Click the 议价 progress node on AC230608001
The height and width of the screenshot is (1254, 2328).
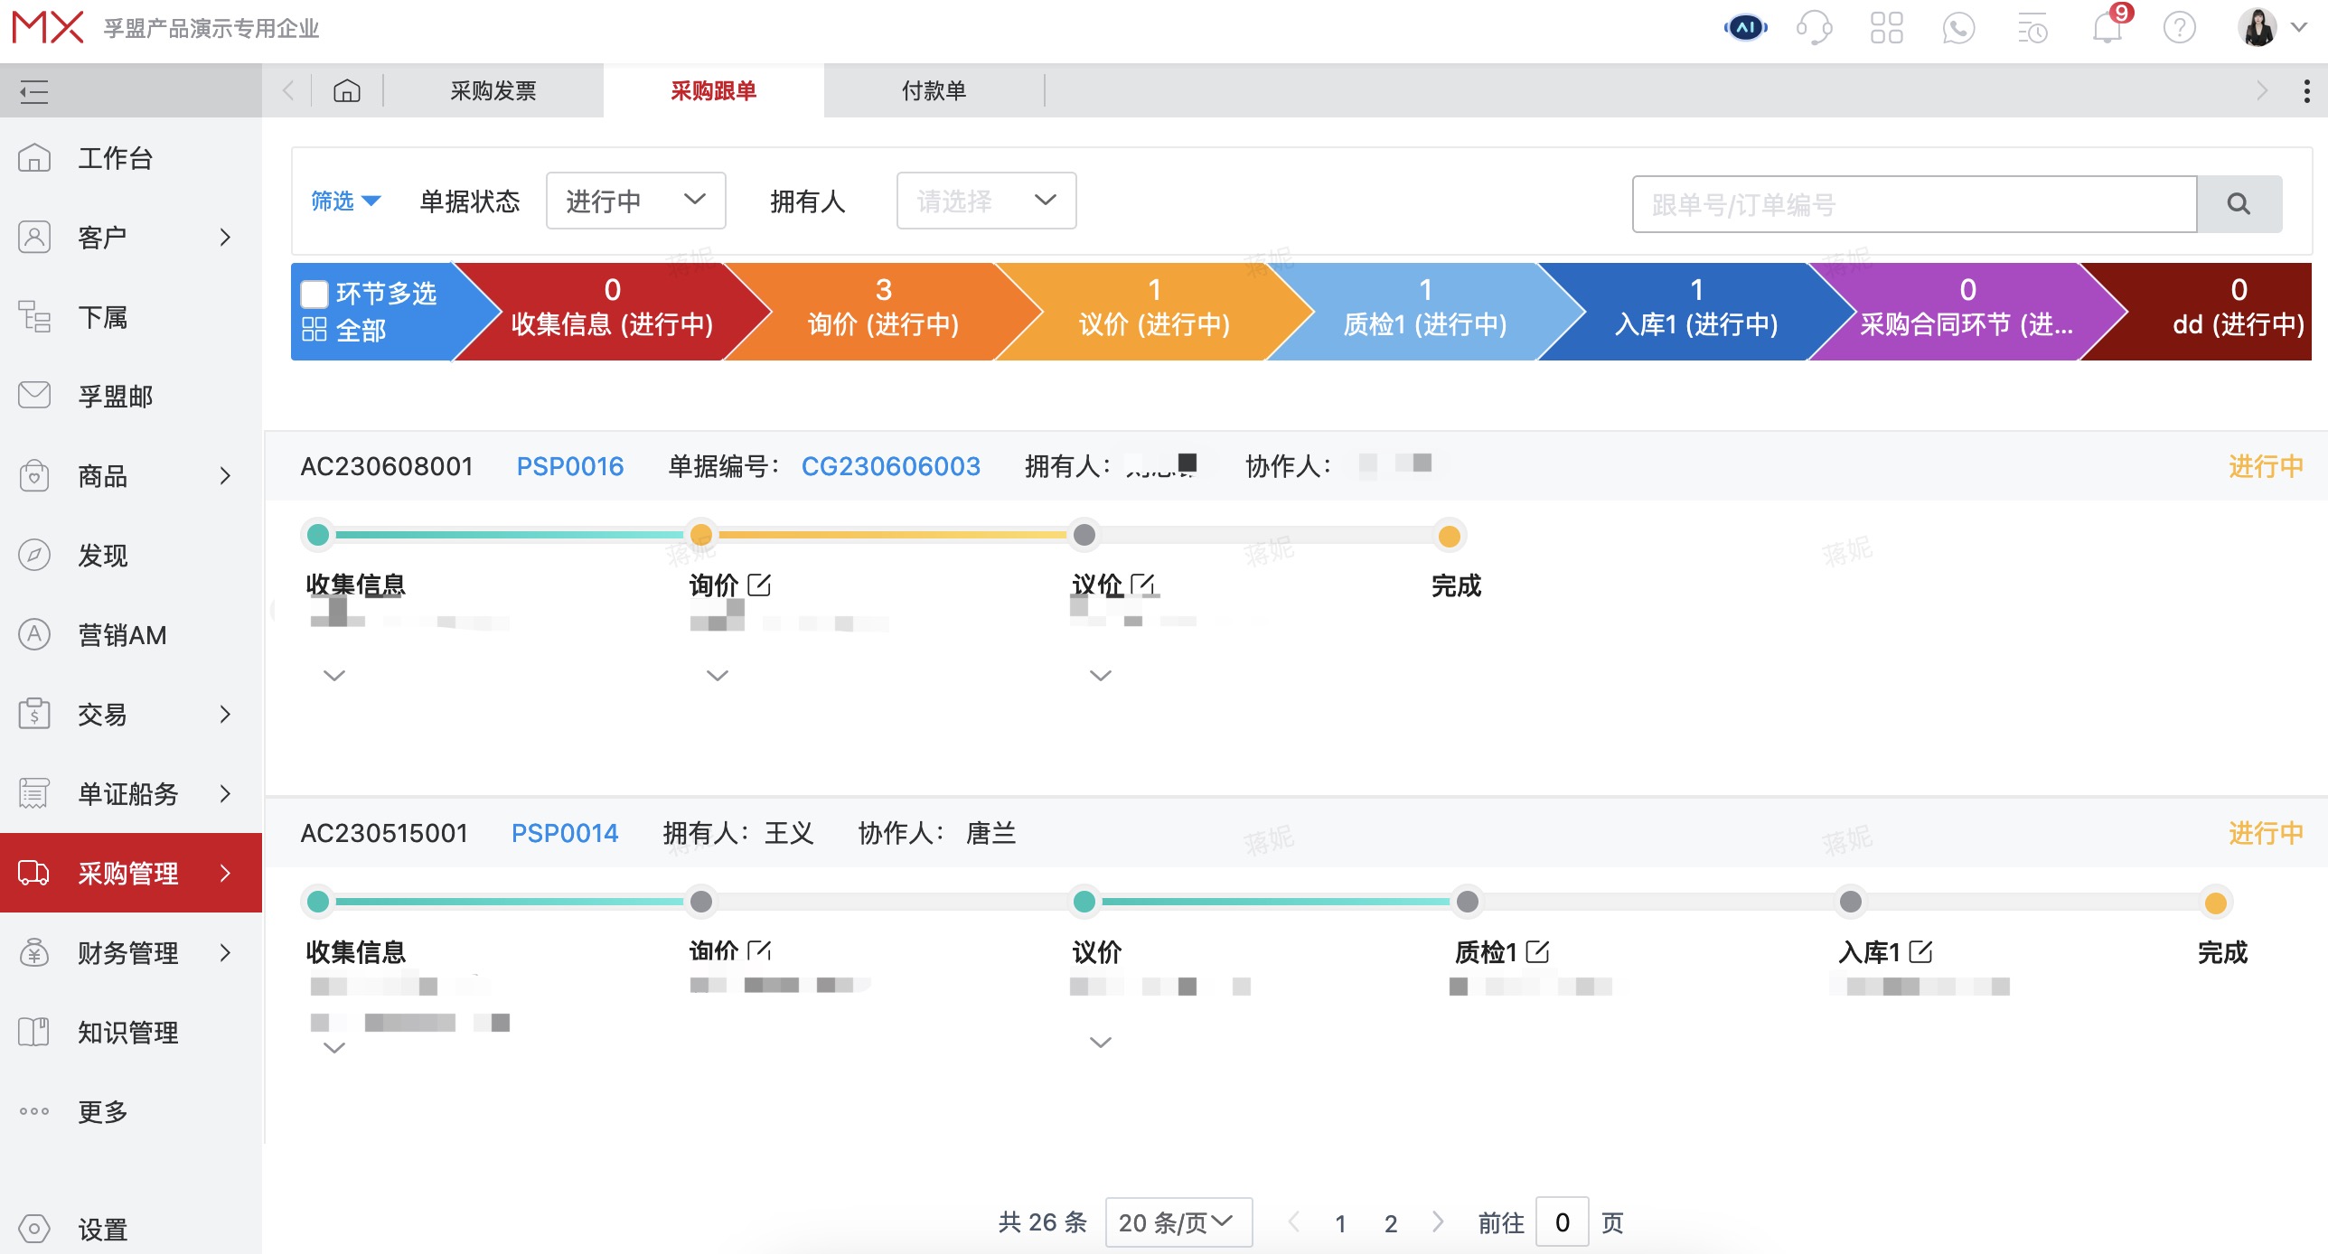coord(1084,535)
